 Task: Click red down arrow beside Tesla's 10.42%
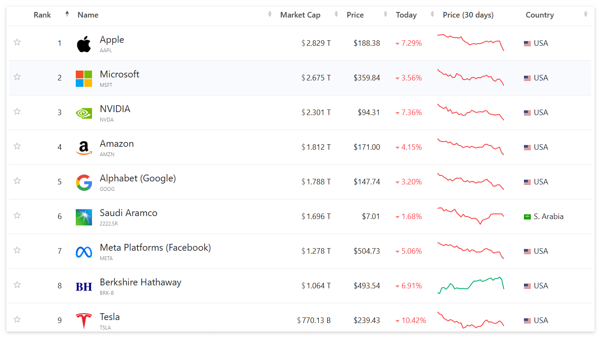[x=398, y=321]
